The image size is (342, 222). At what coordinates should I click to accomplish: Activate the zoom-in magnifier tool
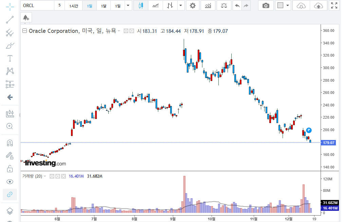pos(10,126)
